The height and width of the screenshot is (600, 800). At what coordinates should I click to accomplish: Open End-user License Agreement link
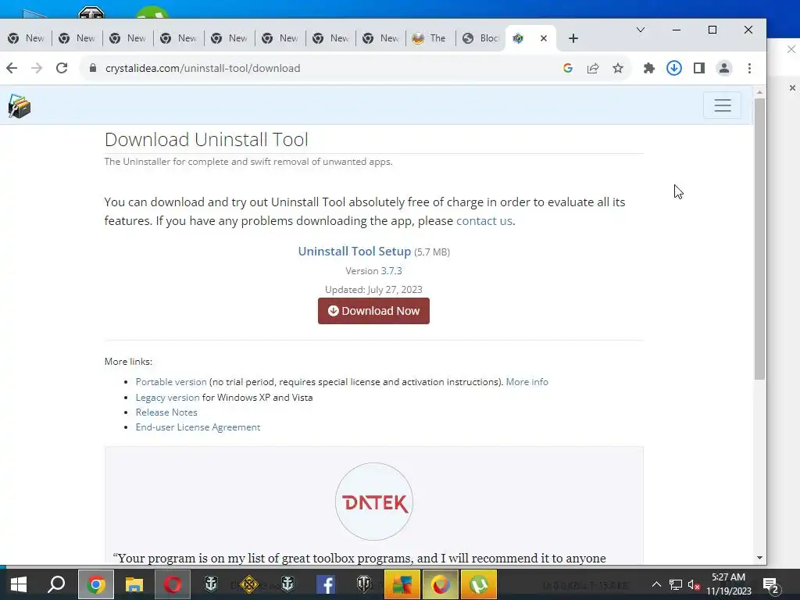(x=198, y=427)
